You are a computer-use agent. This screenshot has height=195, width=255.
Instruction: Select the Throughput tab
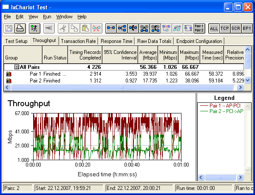coord(44,40)
